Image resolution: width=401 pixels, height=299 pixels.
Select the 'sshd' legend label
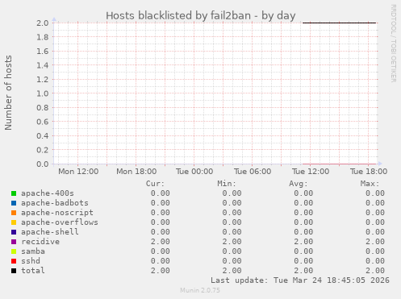click(31, 261)
